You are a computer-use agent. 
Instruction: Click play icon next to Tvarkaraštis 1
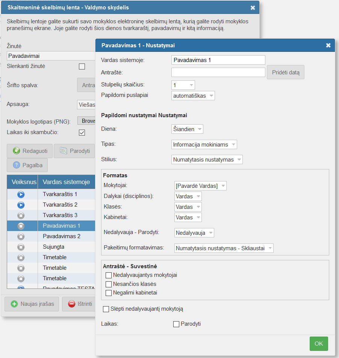tap(21, 194)
